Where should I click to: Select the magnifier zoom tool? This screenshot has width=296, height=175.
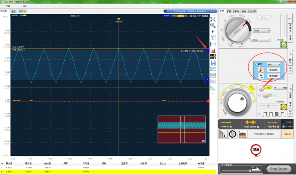tap(213, 26)
